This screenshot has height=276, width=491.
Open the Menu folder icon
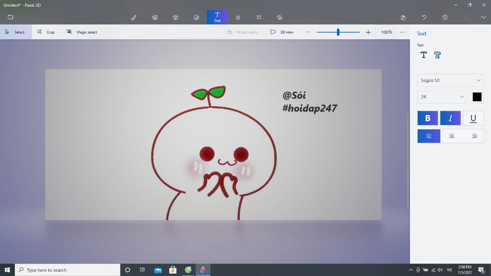(x=11, y=17)
